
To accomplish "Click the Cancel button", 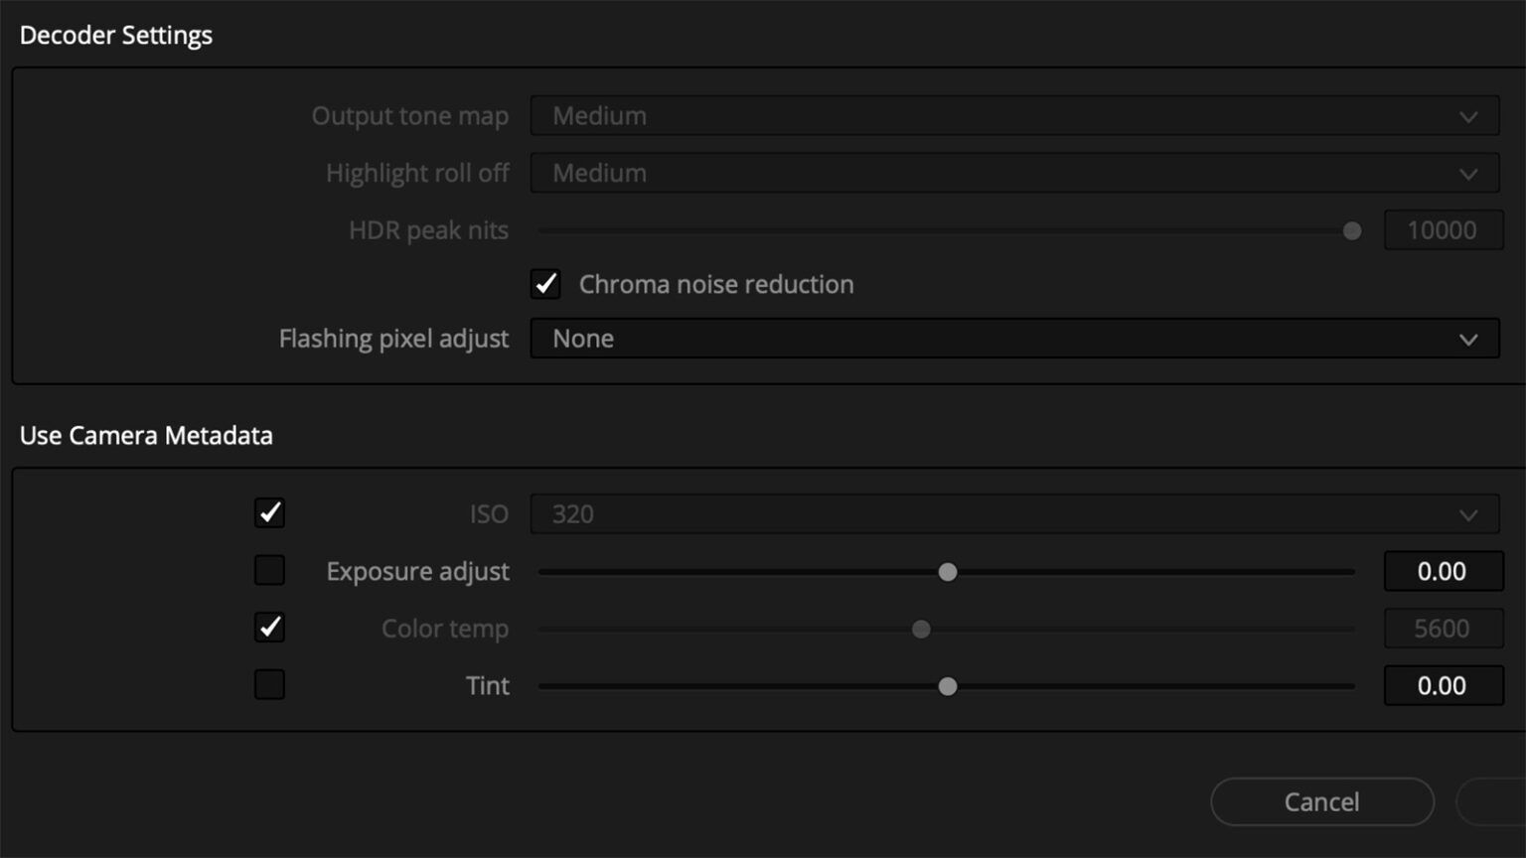I will click(x=1321, y=801).
